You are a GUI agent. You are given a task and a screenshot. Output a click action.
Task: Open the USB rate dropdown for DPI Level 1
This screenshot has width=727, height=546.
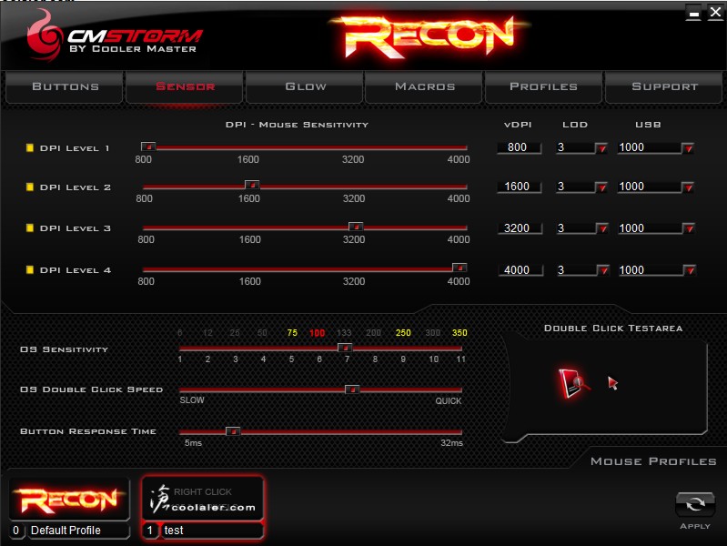[x=689, y=148]
